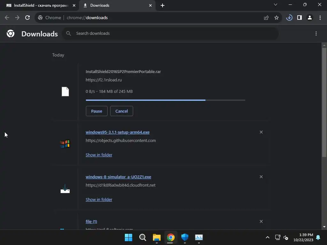This screenshot has height=245, width=327.
Task: Open the Chrome side panel
Action: 300,18
